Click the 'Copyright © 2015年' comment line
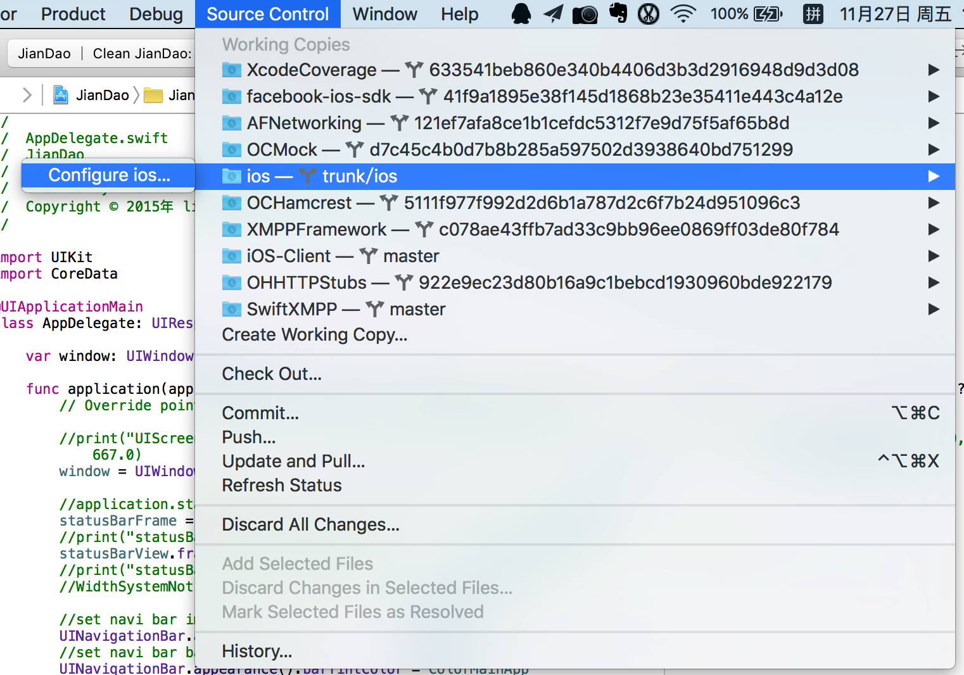 coord(110,206)
